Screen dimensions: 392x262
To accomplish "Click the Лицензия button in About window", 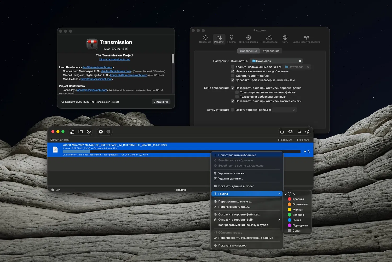I will pos(161,102).
